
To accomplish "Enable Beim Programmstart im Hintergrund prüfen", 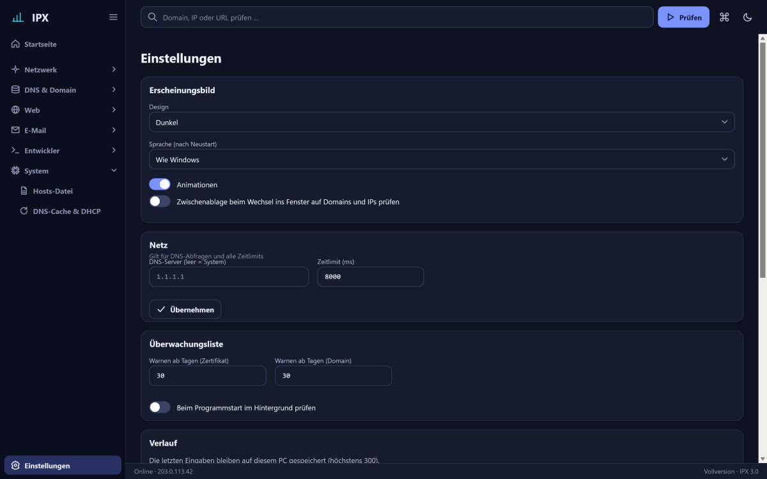I will 160,407.
